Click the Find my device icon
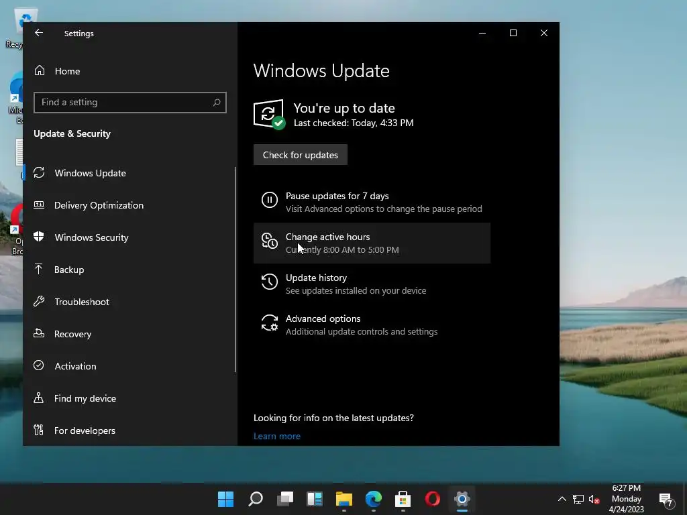 click(x=38, y=398)
